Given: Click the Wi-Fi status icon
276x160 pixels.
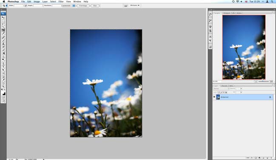Looking at the screenshot, I should 237,2.
